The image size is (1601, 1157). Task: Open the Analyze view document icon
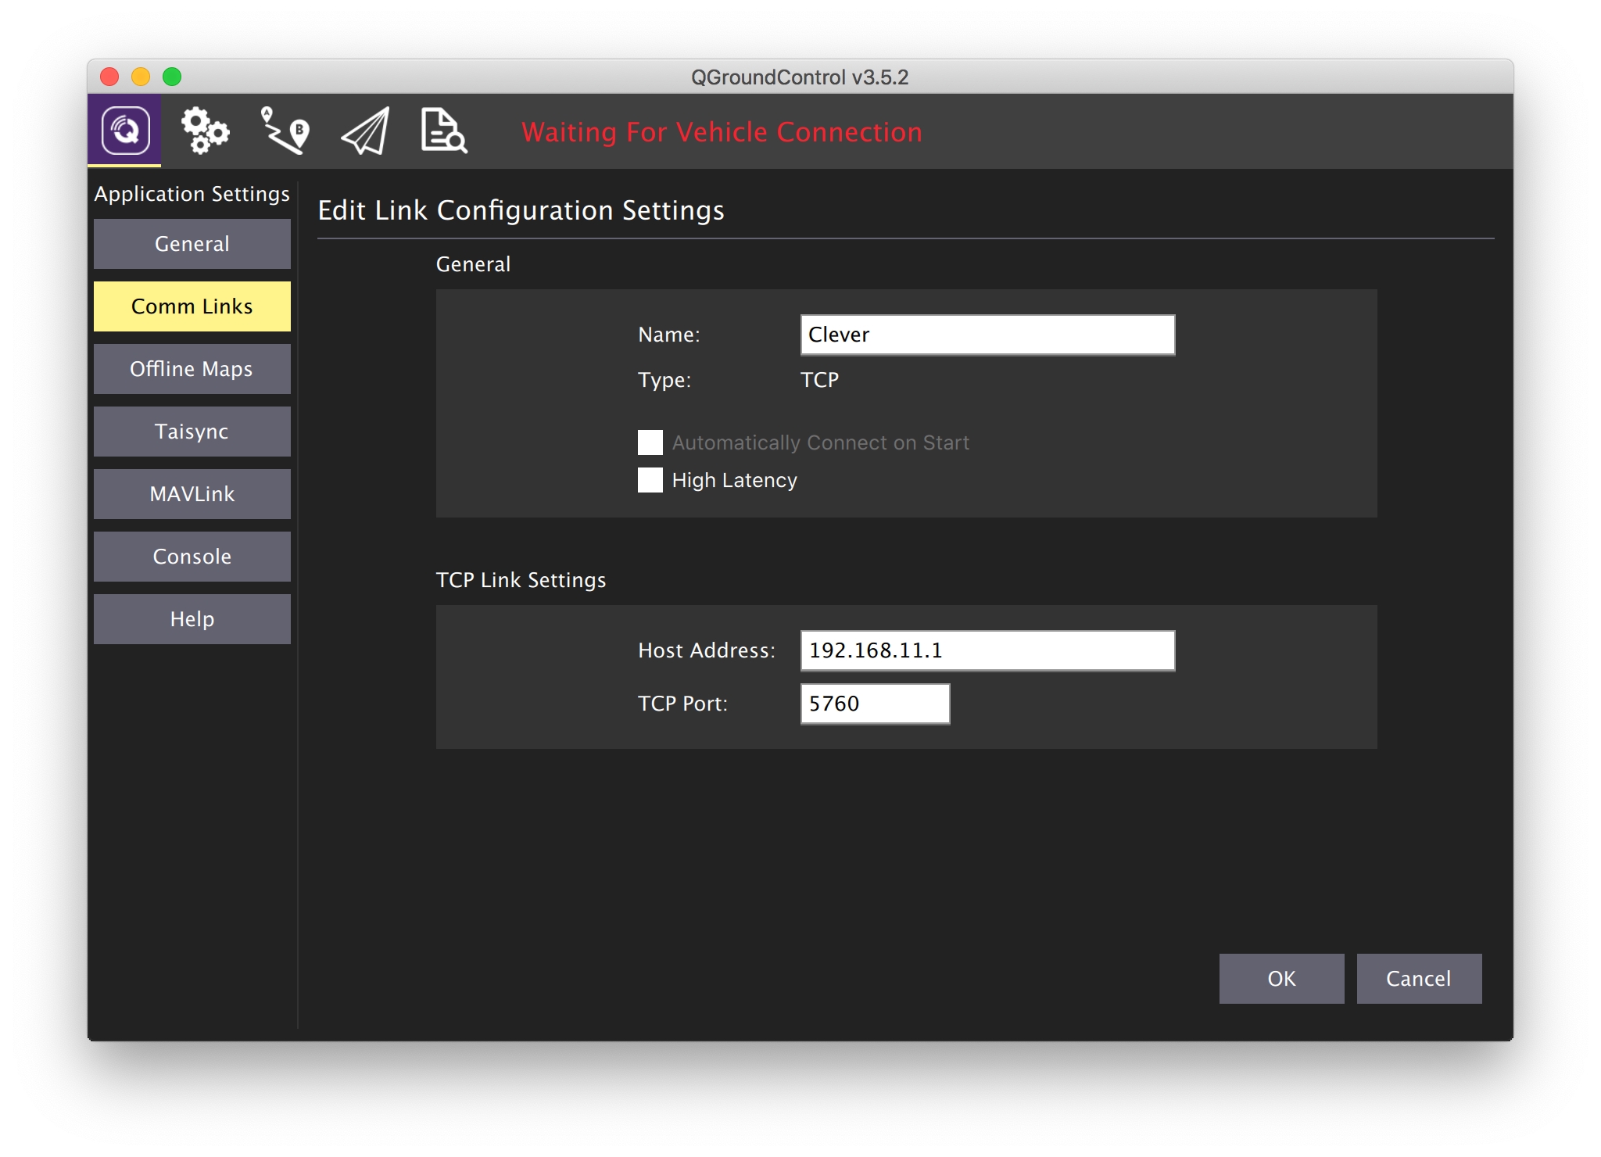pos(443,131)
